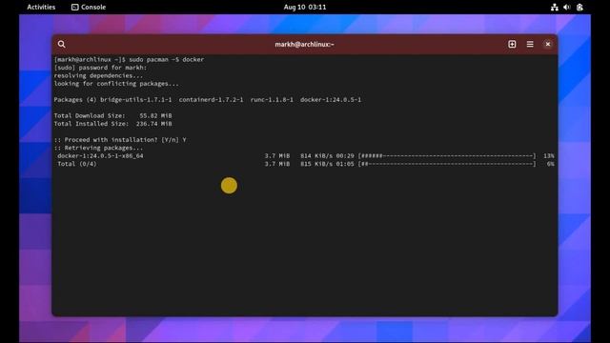The image size is (610, 343).
Task: Open the volume speaker icon
Action: point(567,7)
